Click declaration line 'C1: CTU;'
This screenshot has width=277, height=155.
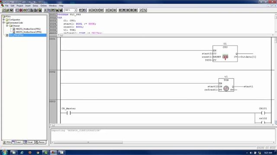pyautogui.click(x=70, y=21)
